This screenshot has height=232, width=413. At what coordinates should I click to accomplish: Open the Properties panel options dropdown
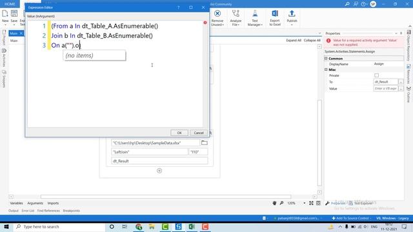396,34
